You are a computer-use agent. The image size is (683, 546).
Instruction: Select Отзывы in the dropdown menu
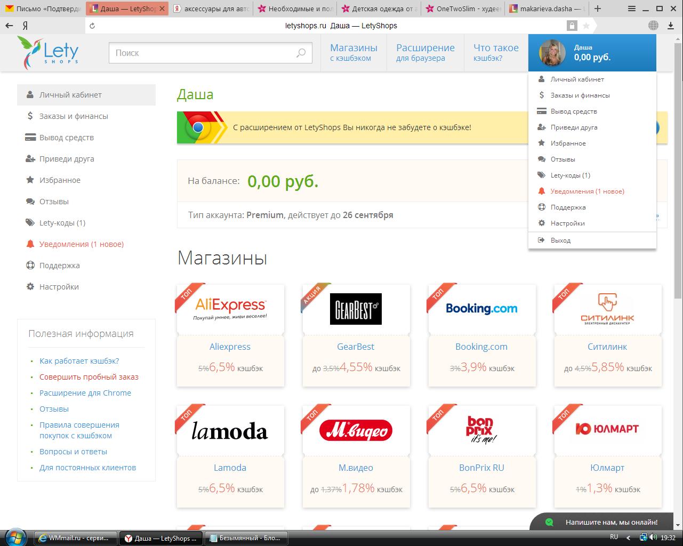[x=592, y=159]
